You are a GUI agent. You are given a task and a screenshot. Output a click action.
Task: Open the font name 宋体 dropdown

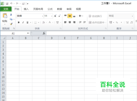pyautogui.click(x=42, y=16)
